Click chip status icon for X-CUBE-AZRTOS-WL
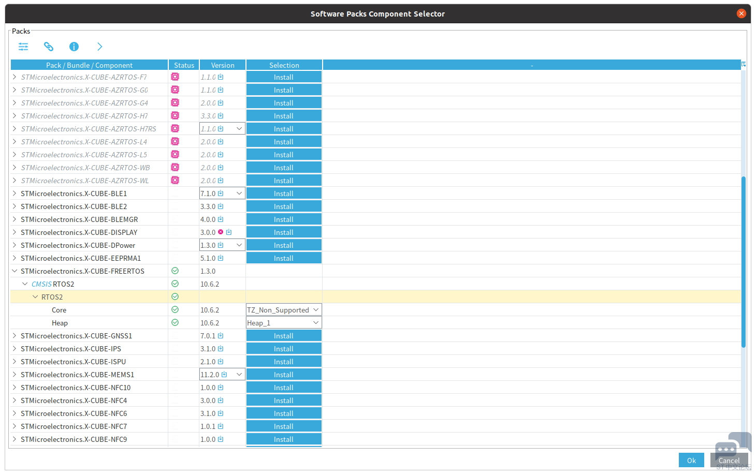 [175, 180]
